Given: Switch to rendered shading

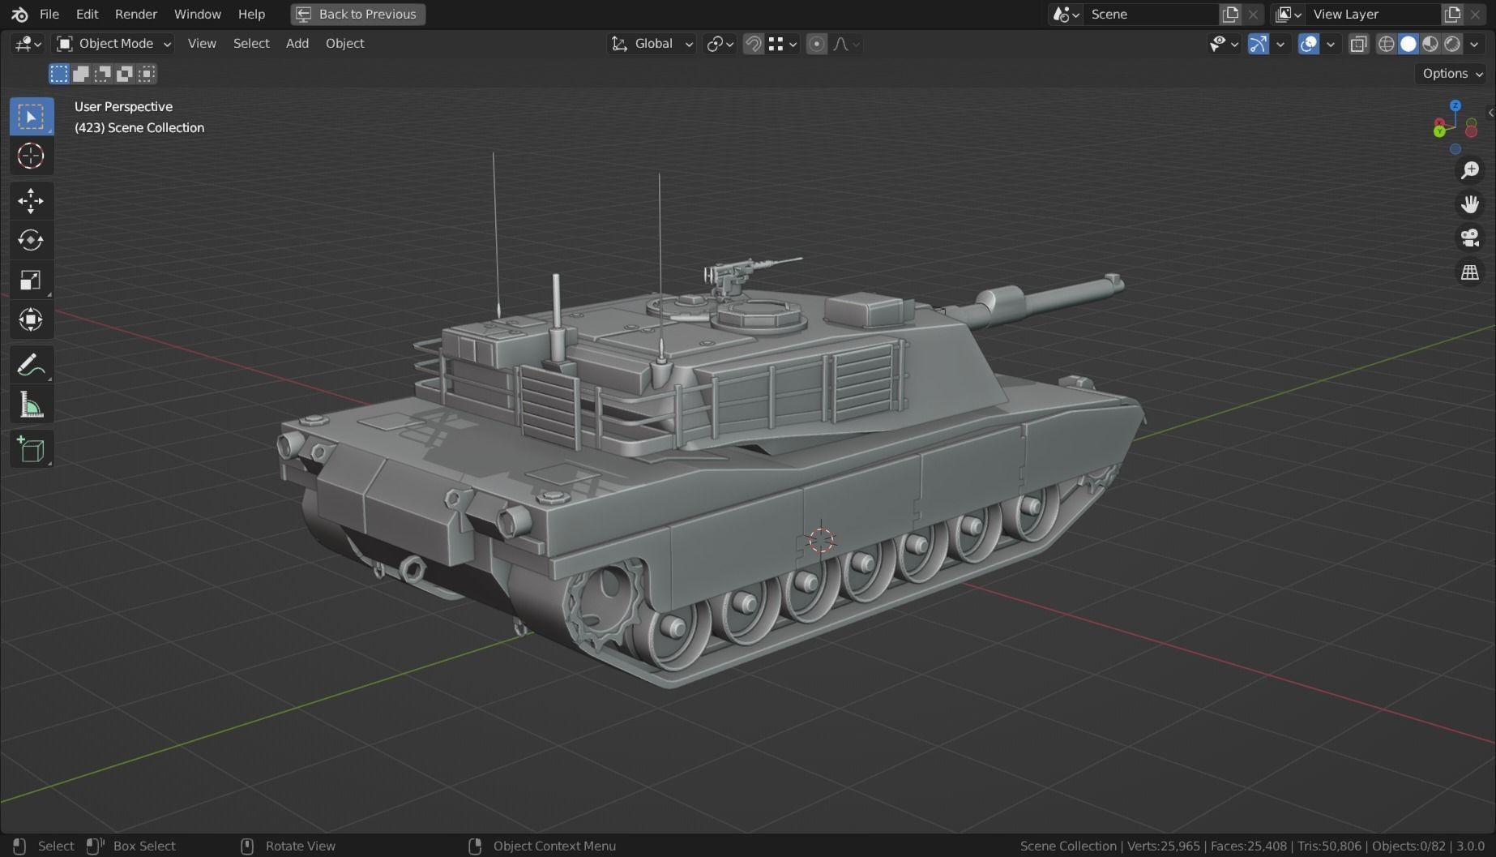Looking at the screenshot, I should 1452,44.
